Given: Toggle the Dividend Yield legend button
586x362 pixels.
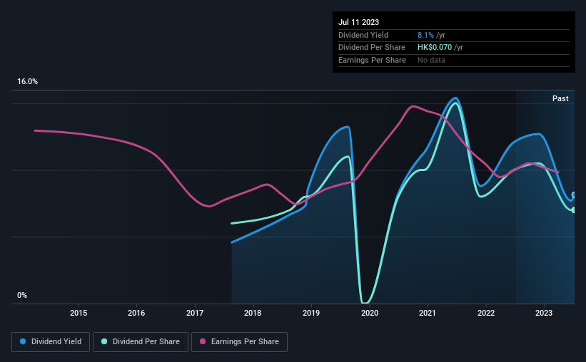Looking at the screenshot, I should (51, 342).
